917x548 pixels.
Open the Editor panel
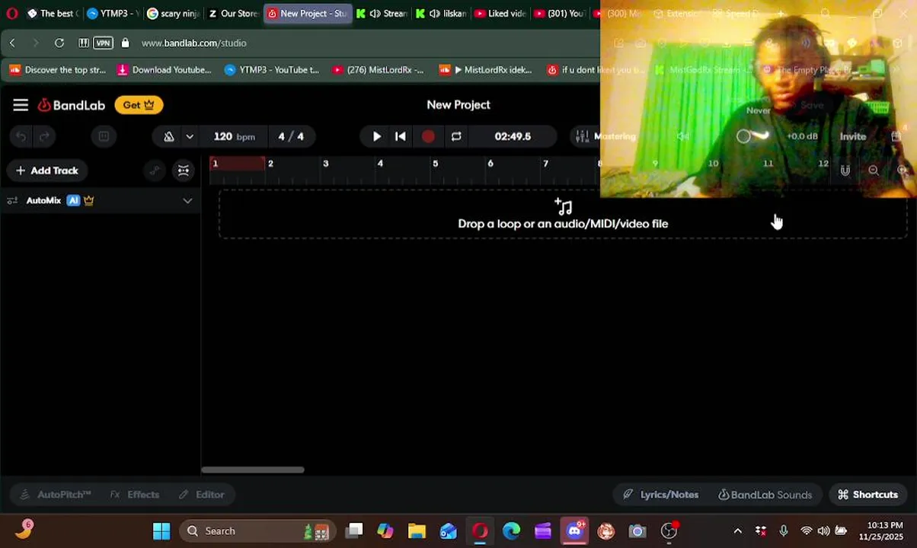pos(201,495)
